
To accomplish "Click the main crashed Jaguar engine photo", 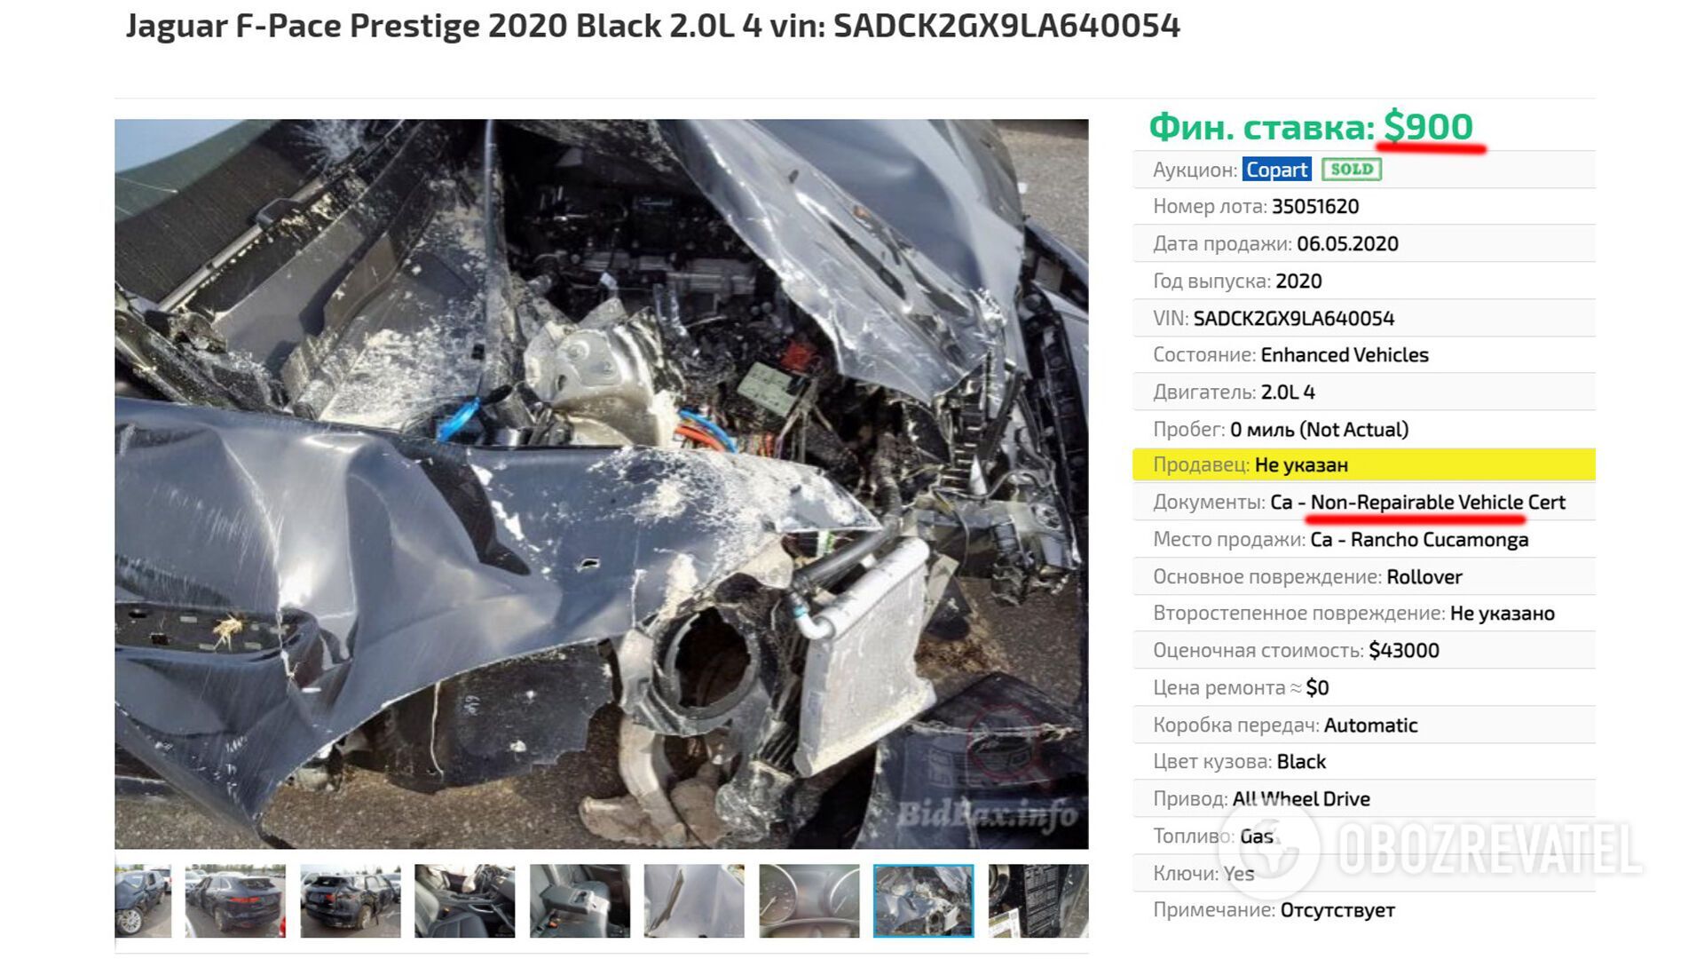I will click(x=602, y=484).
